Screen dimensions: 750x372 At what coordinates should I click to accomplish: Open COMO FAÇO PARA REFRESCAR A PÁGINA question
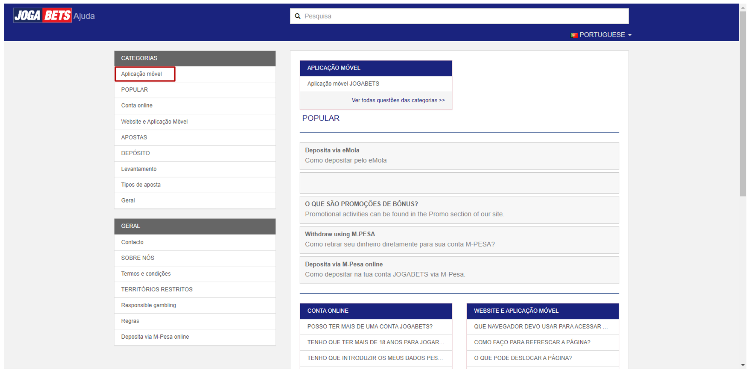coord(543,343)
